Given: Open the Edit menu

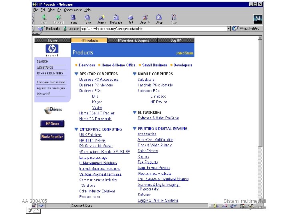Looking at the screenshot, I should 43,10.
